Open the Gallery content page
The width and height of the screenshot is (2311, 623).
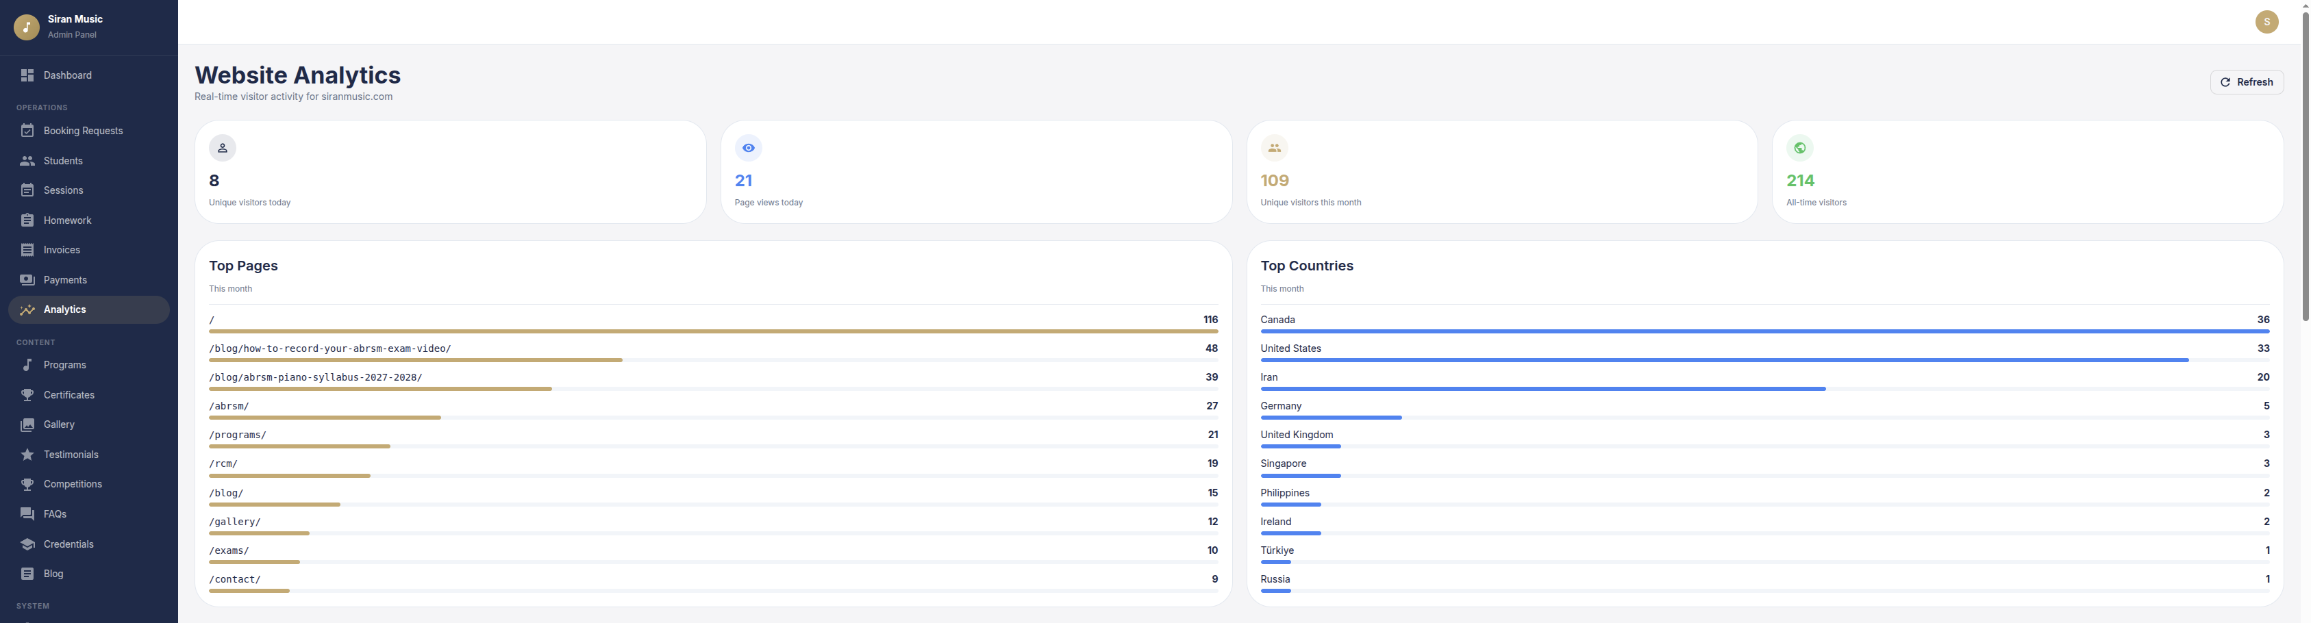coord(89,424)
